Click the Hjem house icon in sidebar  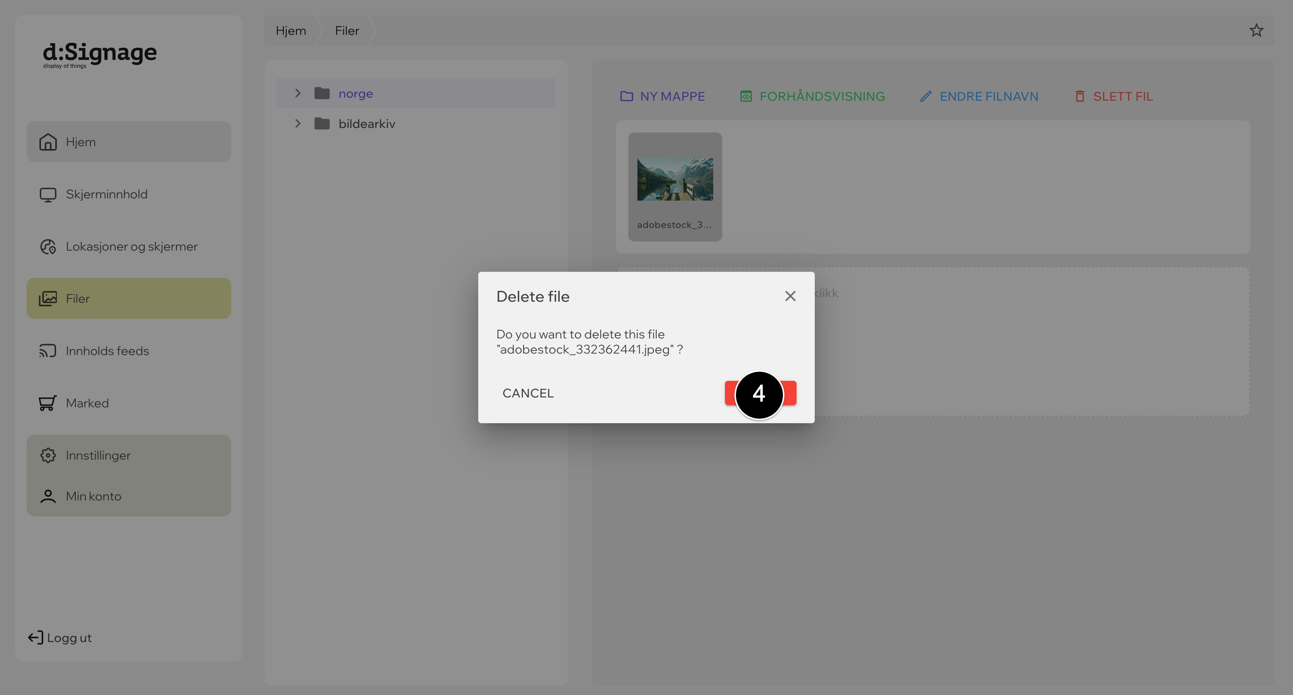pyautogui.click(x=48, y=142)
